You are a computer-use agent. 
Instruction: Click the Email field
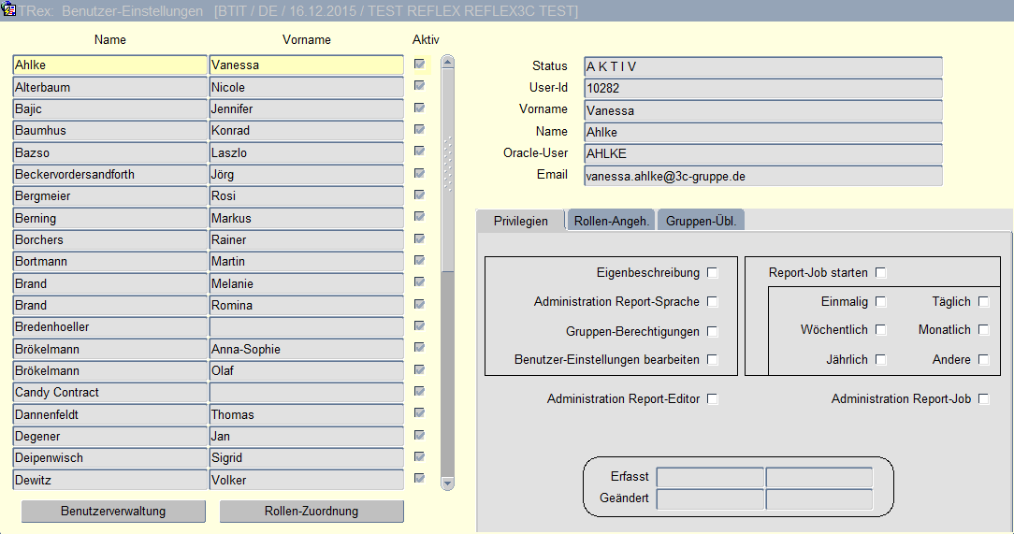[x=762, y=176]
